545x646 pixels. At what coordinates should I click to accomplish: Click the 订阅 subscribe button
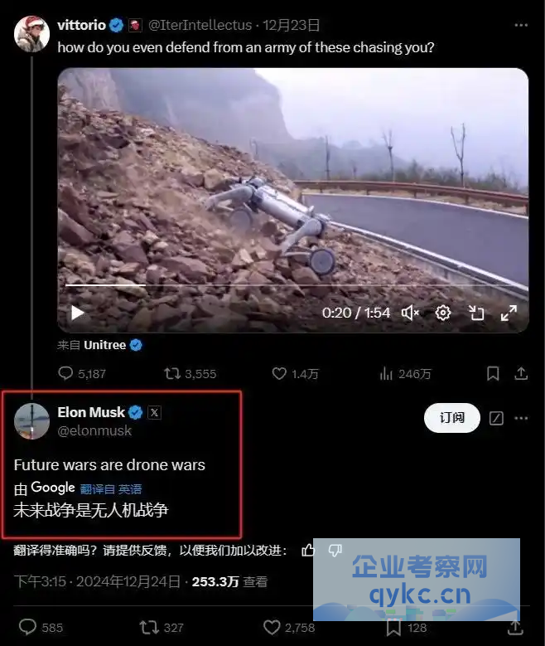coord(452,418)
